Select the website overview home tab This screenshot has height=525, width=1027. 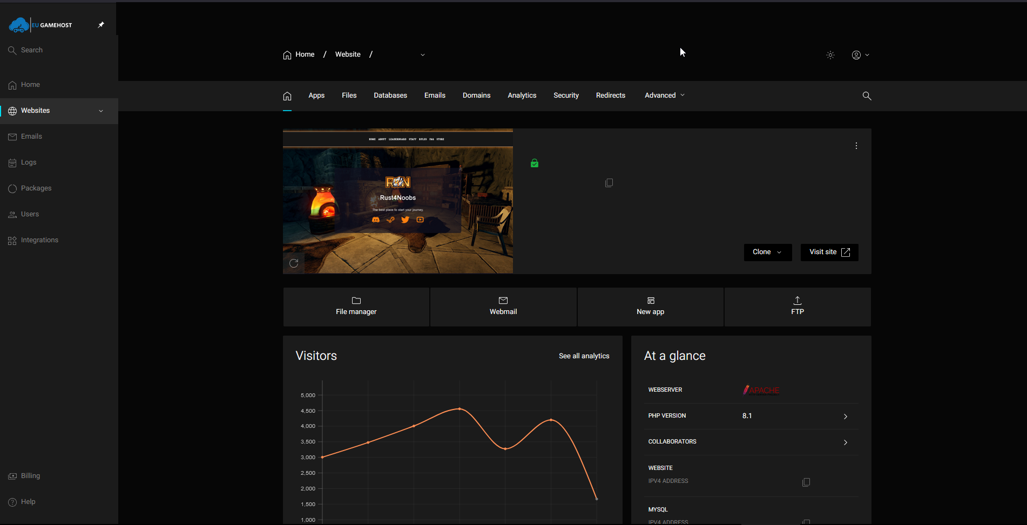pos(287,96)
